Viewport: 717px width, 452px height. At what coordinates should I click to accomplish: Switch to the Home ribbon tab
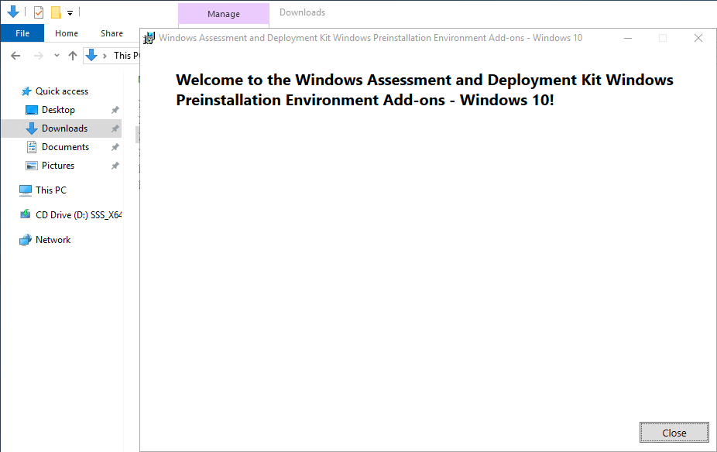[x=67, y=33]
